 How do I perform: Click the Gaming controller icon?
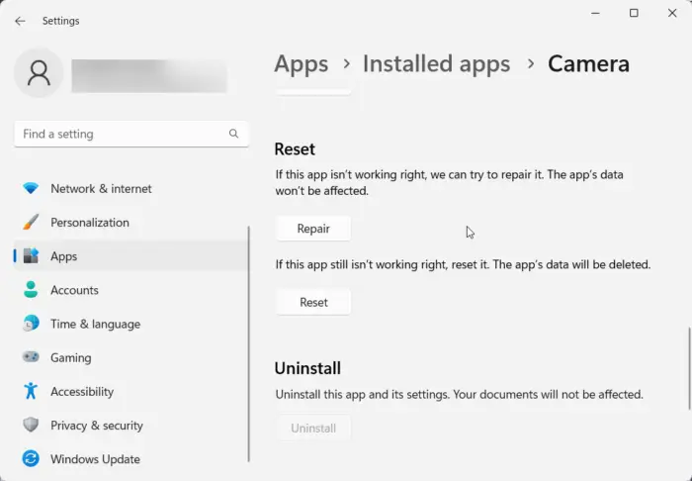[31, 357]
